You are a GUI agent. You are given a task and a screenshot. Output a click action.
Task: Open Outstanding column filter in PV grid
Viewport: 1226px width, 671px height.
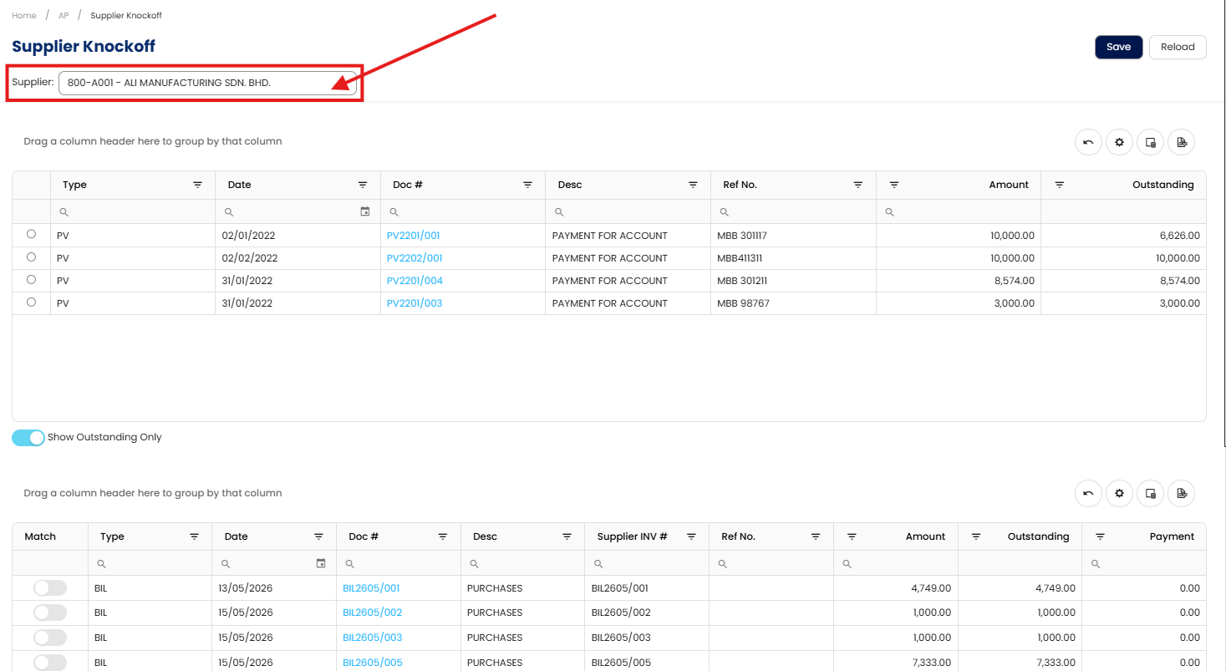(x=1060, y=185)
